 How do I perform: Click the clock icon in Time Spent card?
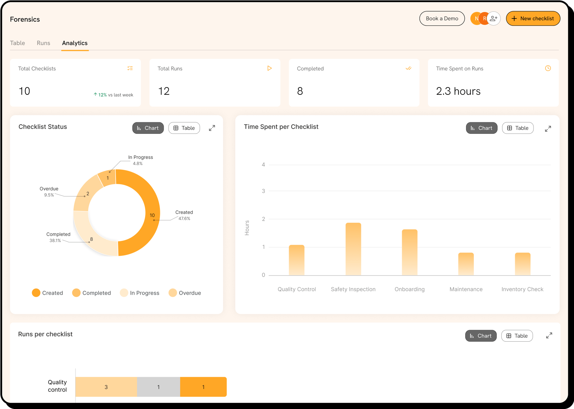[548, 68]
